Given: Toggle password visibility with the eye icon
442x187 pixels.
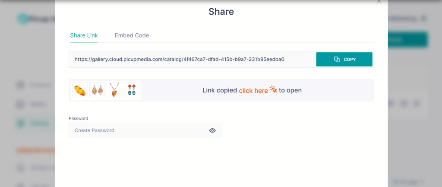Looking at the screenshot, I should (x=212, y=130).
